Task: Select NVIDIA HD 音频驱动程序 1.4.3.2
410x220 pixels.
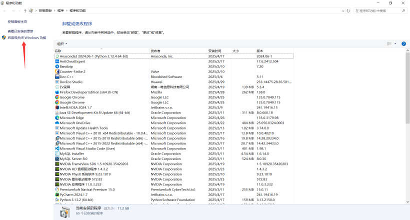Action: click(174, 169)
